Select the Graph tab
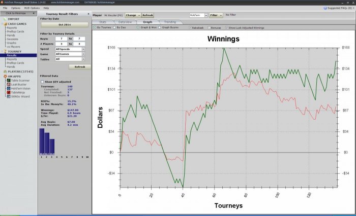 [x=147, y=22]
